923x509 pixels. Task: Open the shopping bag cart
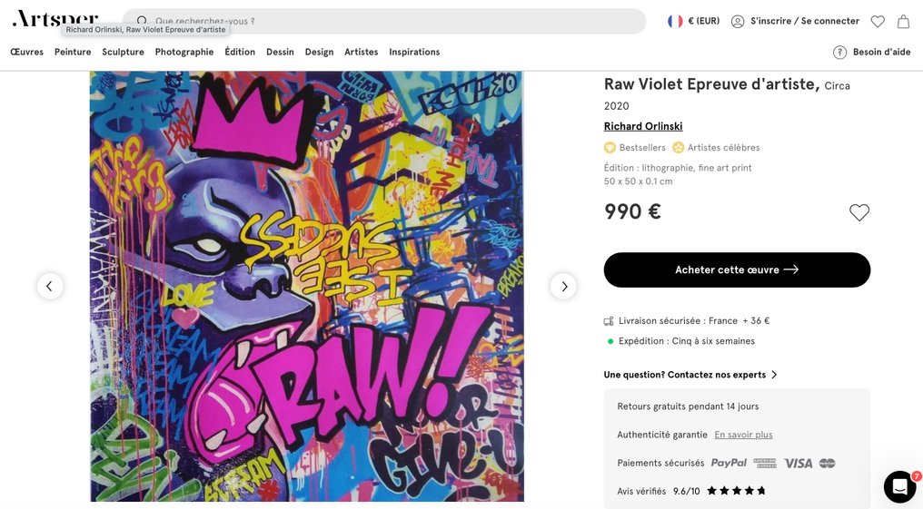(903, 21)
